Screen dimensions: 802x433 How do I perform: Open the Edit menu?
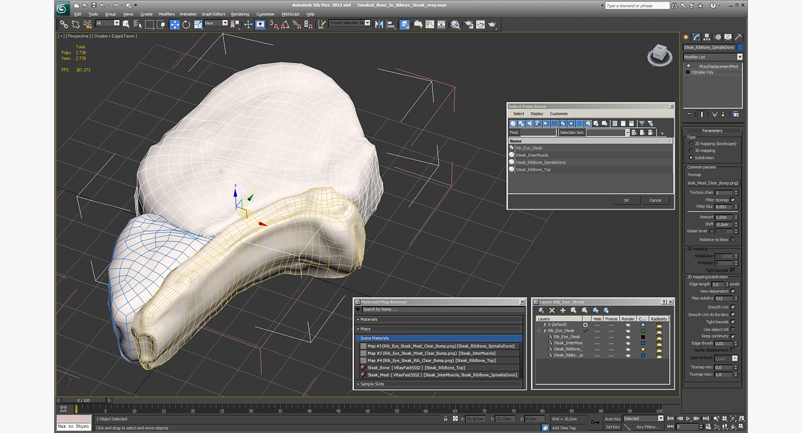(x=77, y=14)
